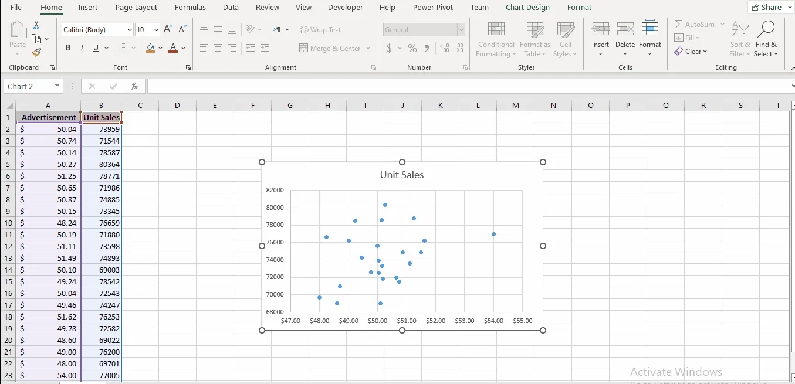
Task: Open Sort & Filter menu
Action: point(740,39)
